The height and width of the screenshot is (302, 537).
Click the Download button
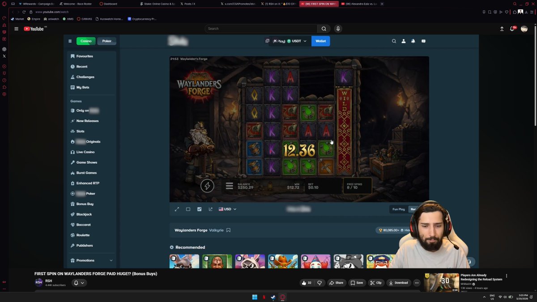[398, 283]
